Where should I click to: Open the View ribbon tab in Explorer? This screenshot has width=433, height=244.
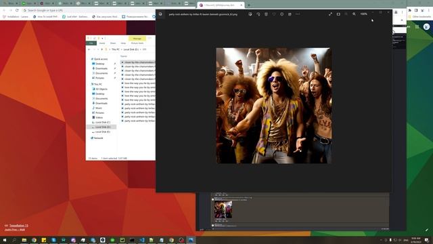pyautogui.click(x=123, y=43)
